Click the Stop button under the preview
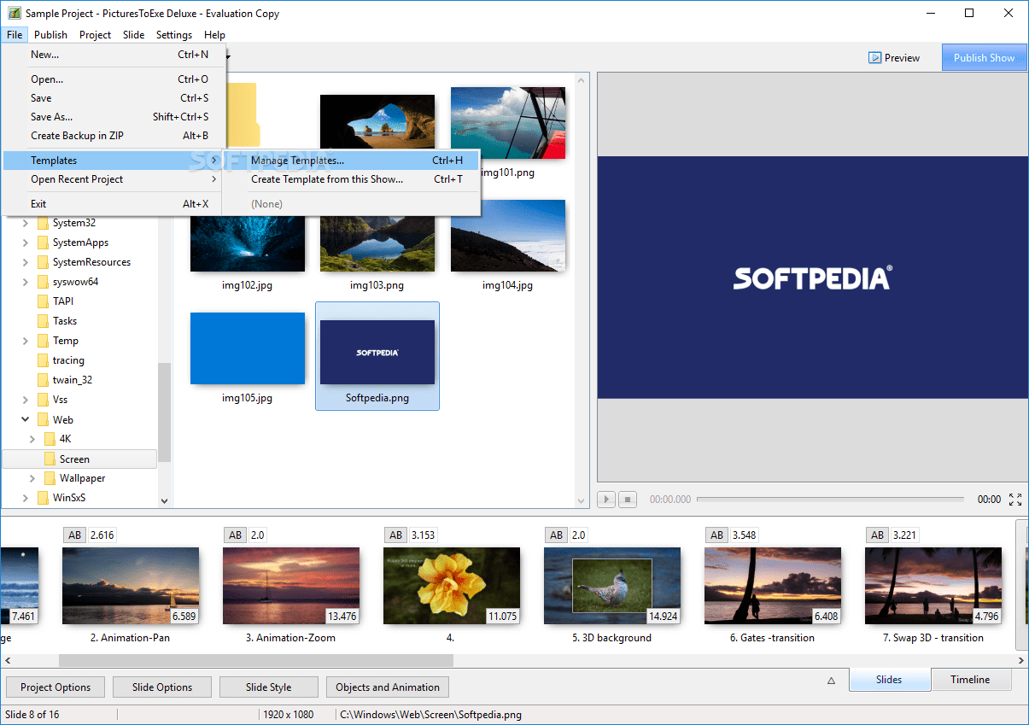The image size is (1029, 725). [x=628, y=500]
